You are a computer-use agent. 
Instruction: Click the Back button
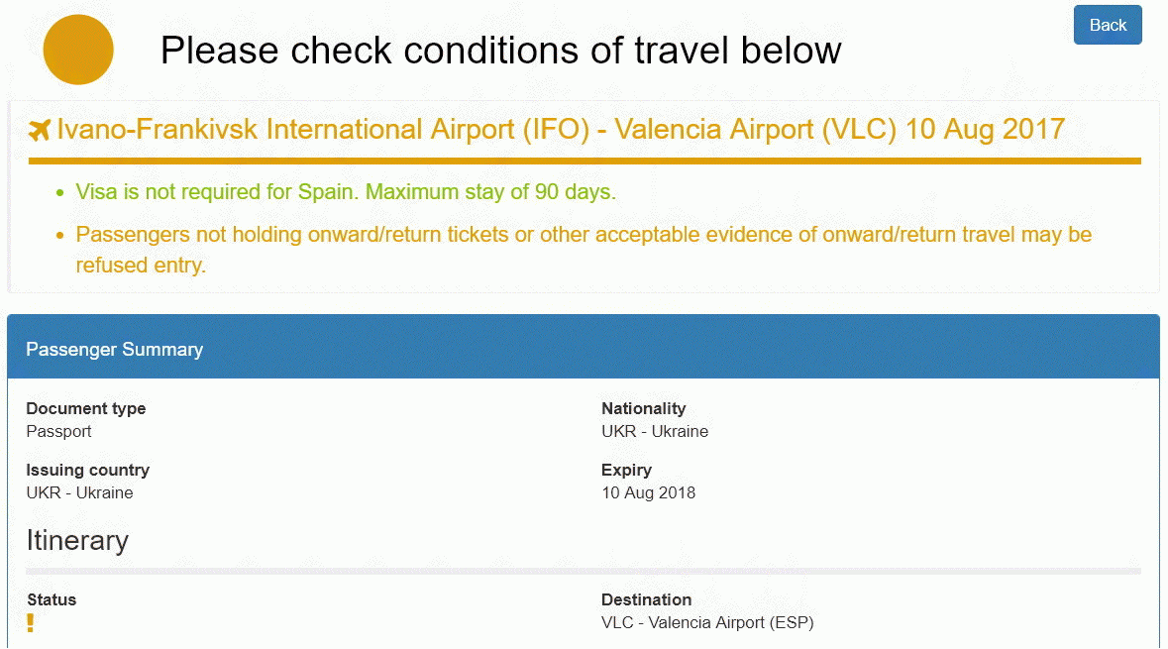point(1108,25)
